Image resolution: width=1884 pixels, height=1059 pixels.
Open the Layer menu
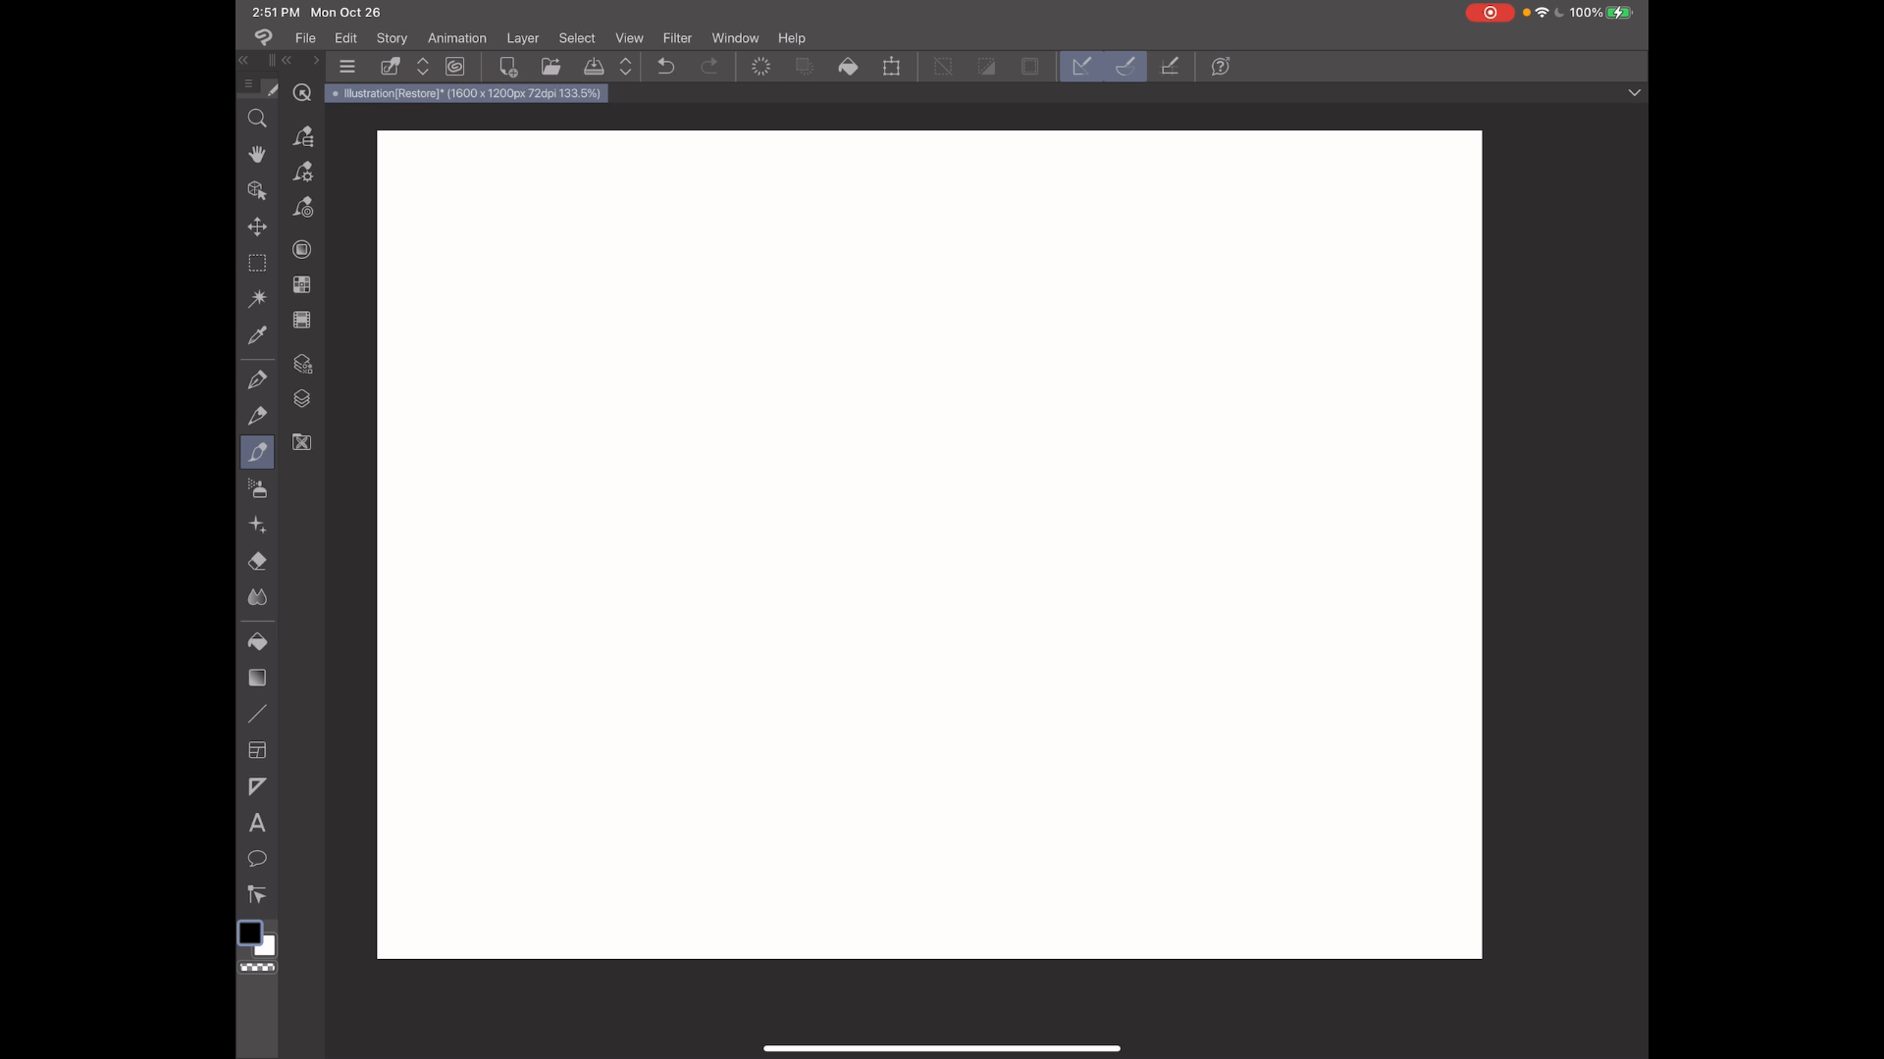[522, 38]
